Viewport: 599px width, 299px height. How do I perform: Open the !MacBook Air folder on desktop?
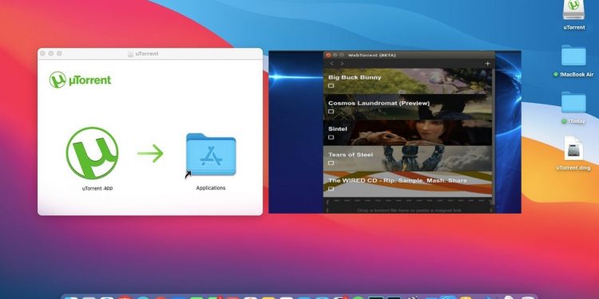[573, 56]
